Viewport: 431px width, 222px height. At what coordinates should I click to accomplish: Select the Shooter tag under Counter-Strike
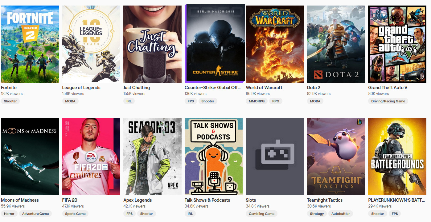pos(208,101)
